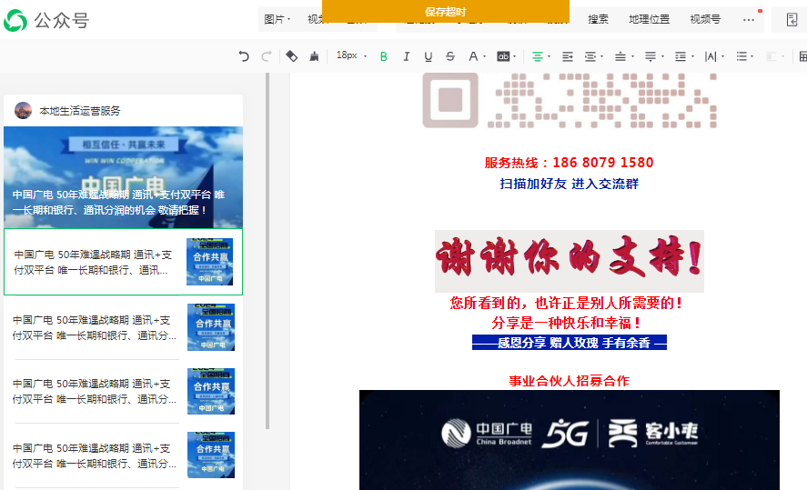Click the QR code image
Viewport: 807px width, 490px height.
570,101
